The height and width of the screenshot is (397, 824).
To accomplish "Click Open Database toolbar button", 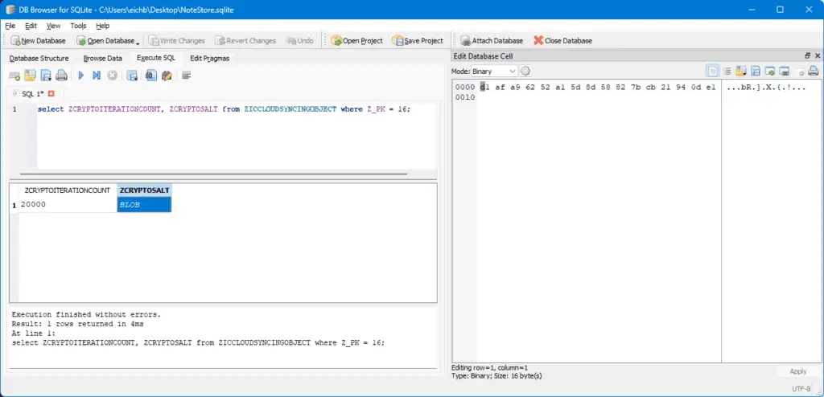I will click(105, 40).
